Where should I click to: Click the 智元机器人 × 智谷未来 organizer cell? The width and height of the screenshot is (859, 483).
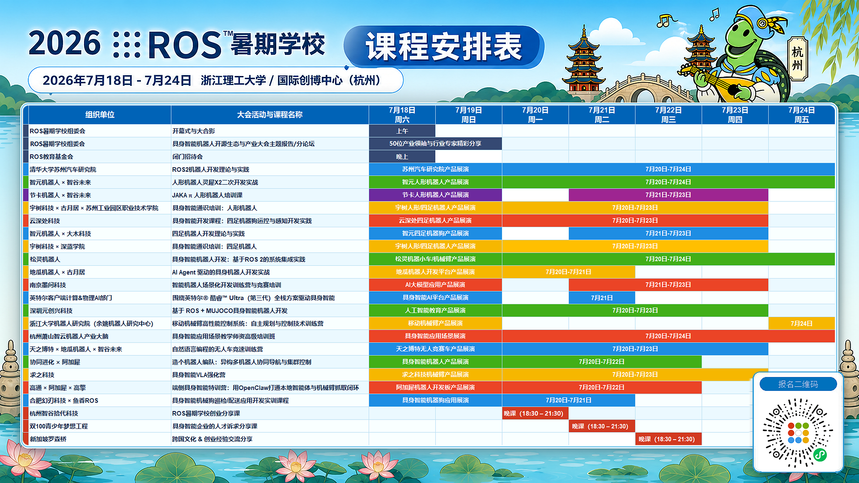tap(100, 182)
